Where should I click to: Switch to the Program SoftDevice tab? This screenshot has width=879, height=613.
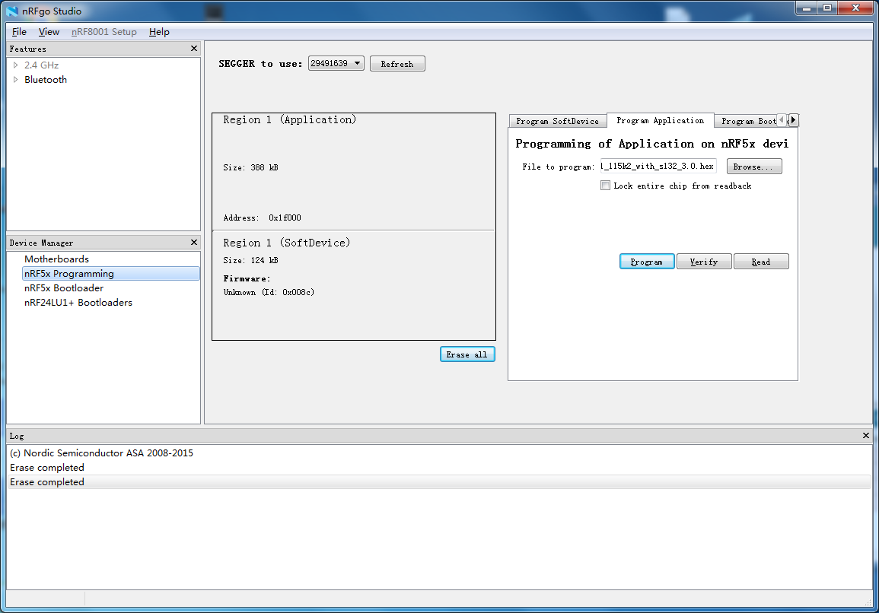click(557, 121)
